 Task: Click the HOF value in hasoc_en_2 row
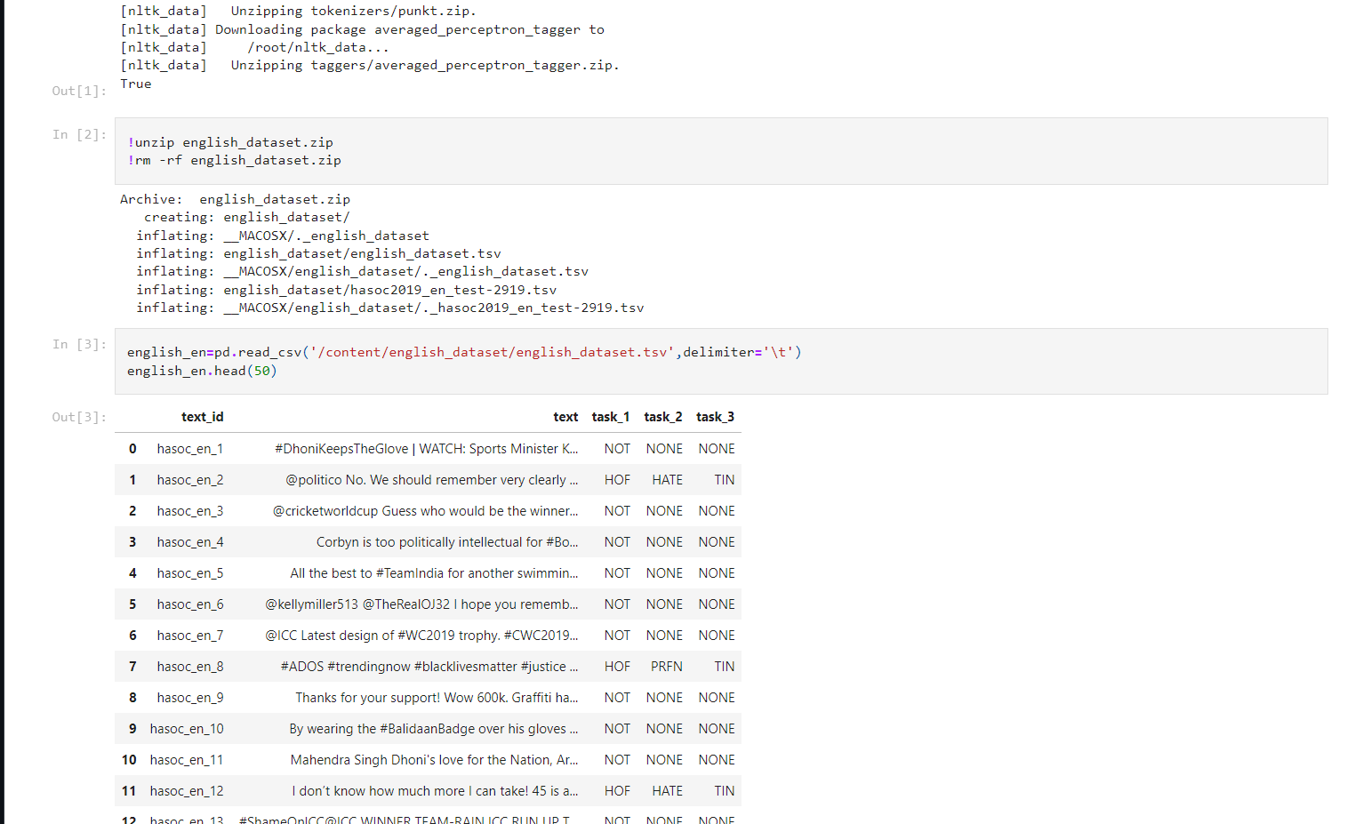tap(617, 480)
